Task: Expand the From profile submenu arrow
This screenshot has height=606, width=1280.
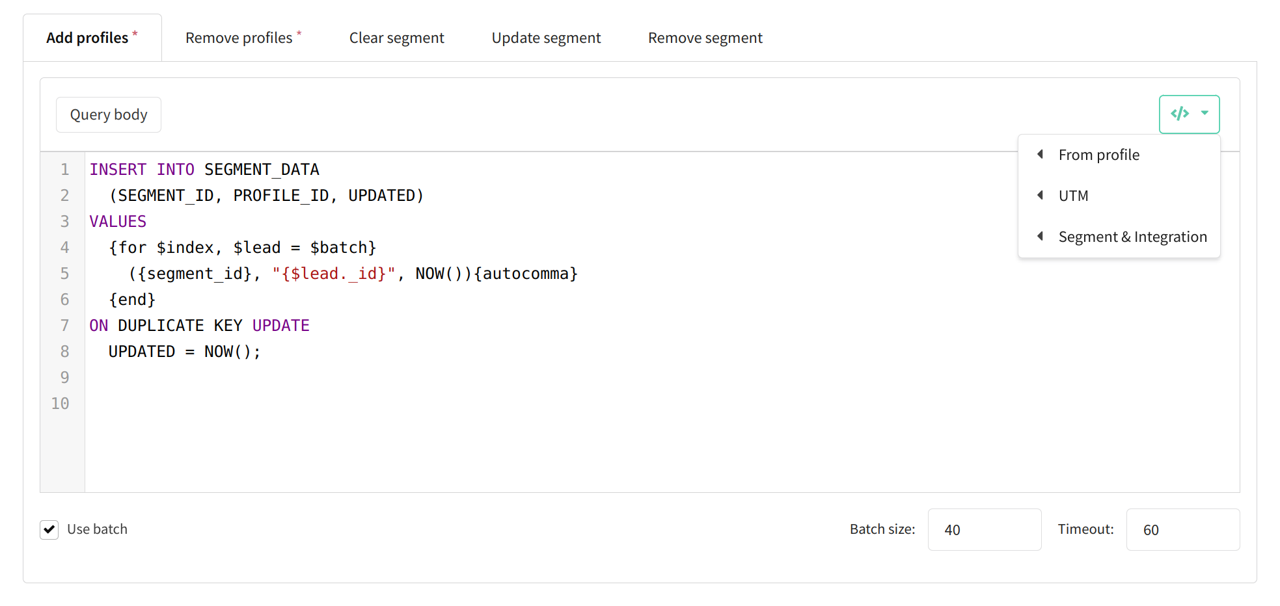Action: point(1040,154)
